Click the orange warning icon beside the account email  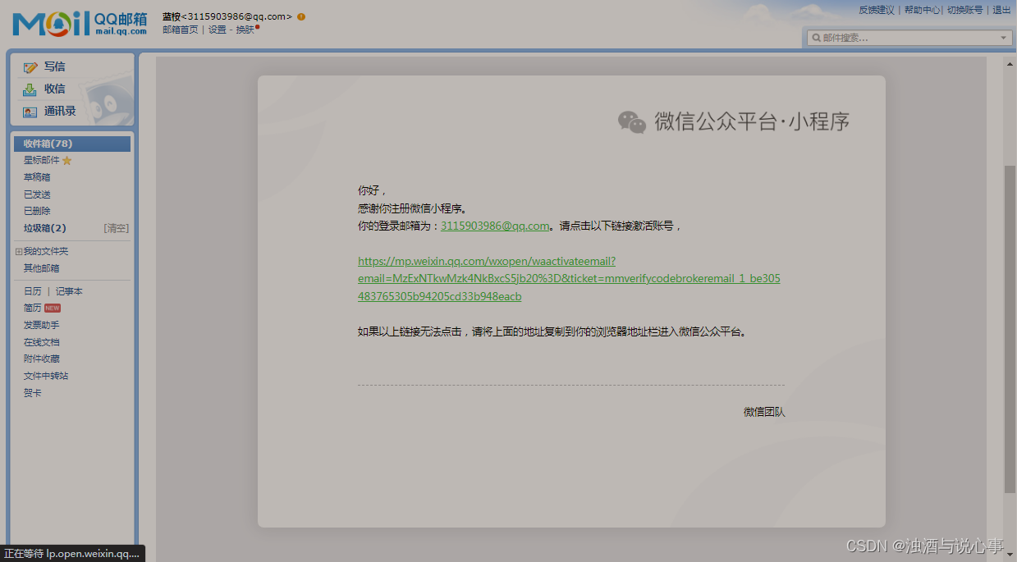pos(301,16)
